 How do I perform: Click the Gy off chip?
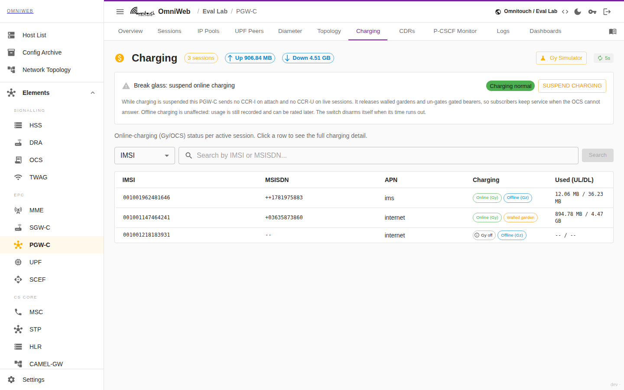[x=484, y=235]
